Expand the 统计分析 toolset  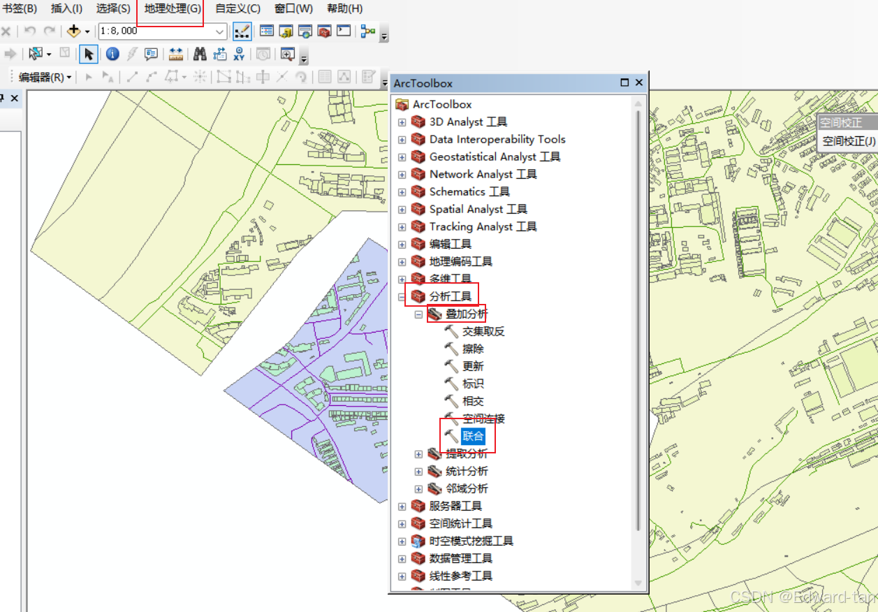click(x=418, y=472)
